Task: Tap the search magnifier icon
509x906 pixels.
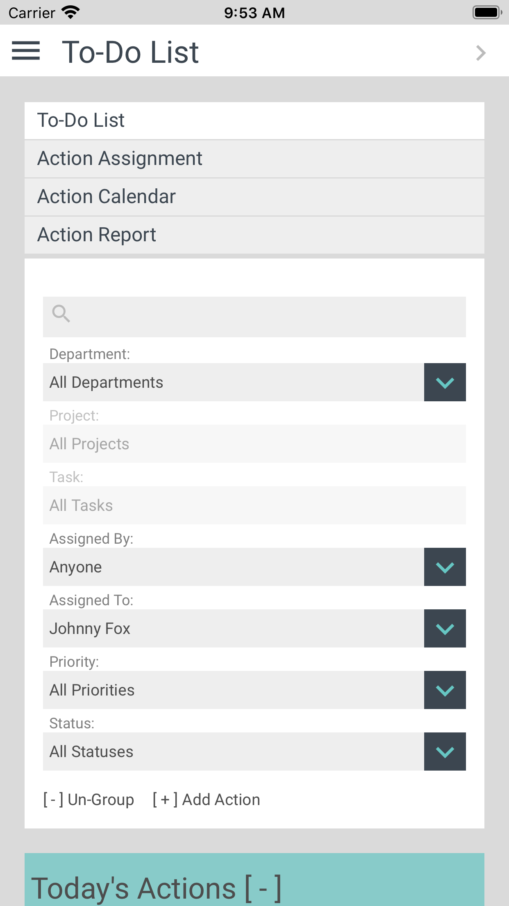Action: pyautogui.click(x=61, y=314)
